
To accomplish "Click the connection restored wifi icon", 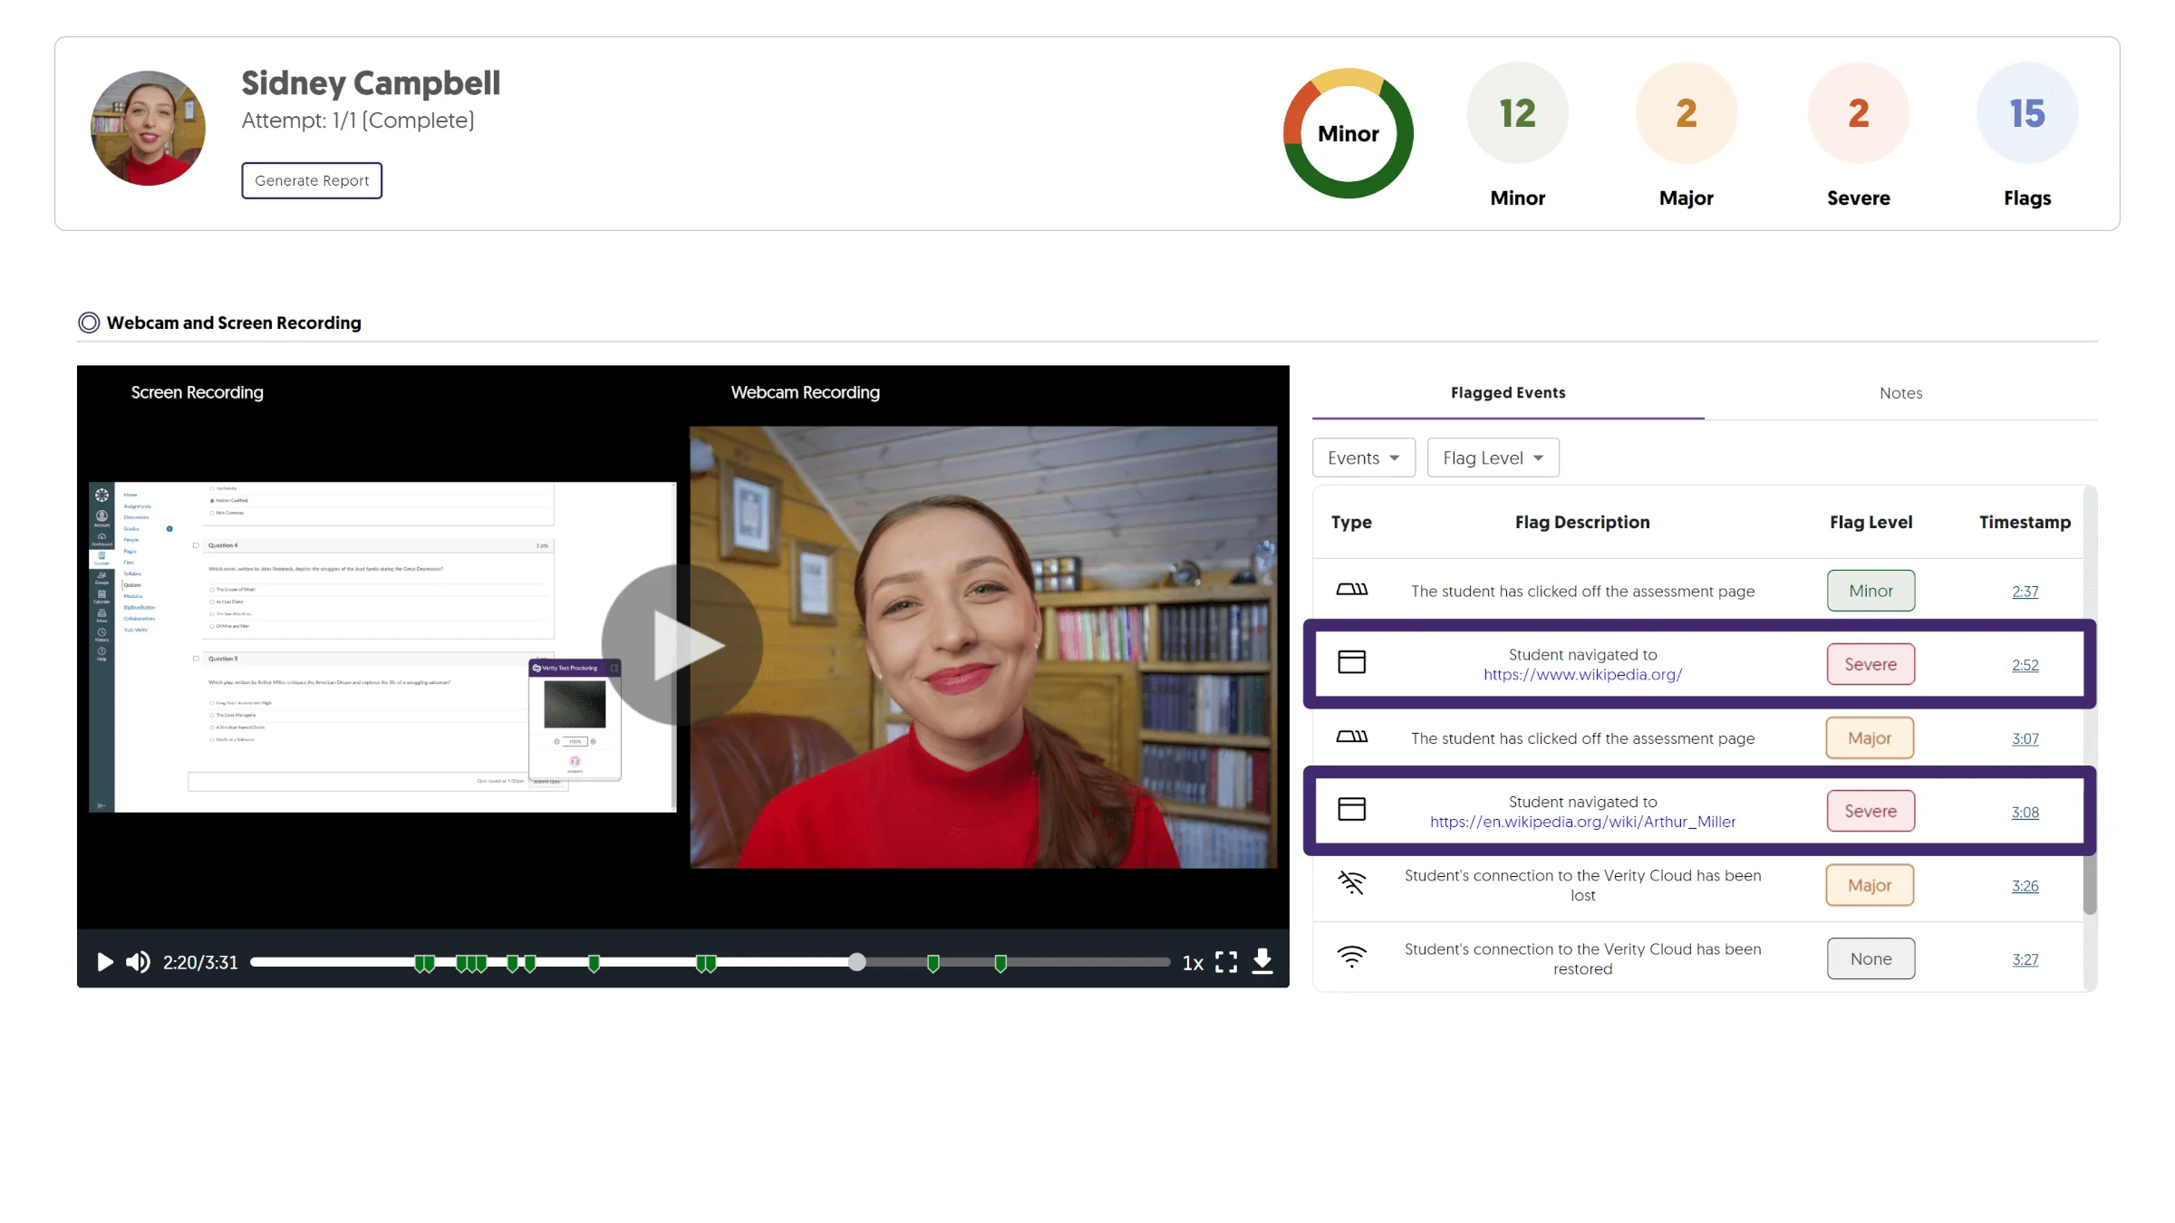I will (1351, 957).
